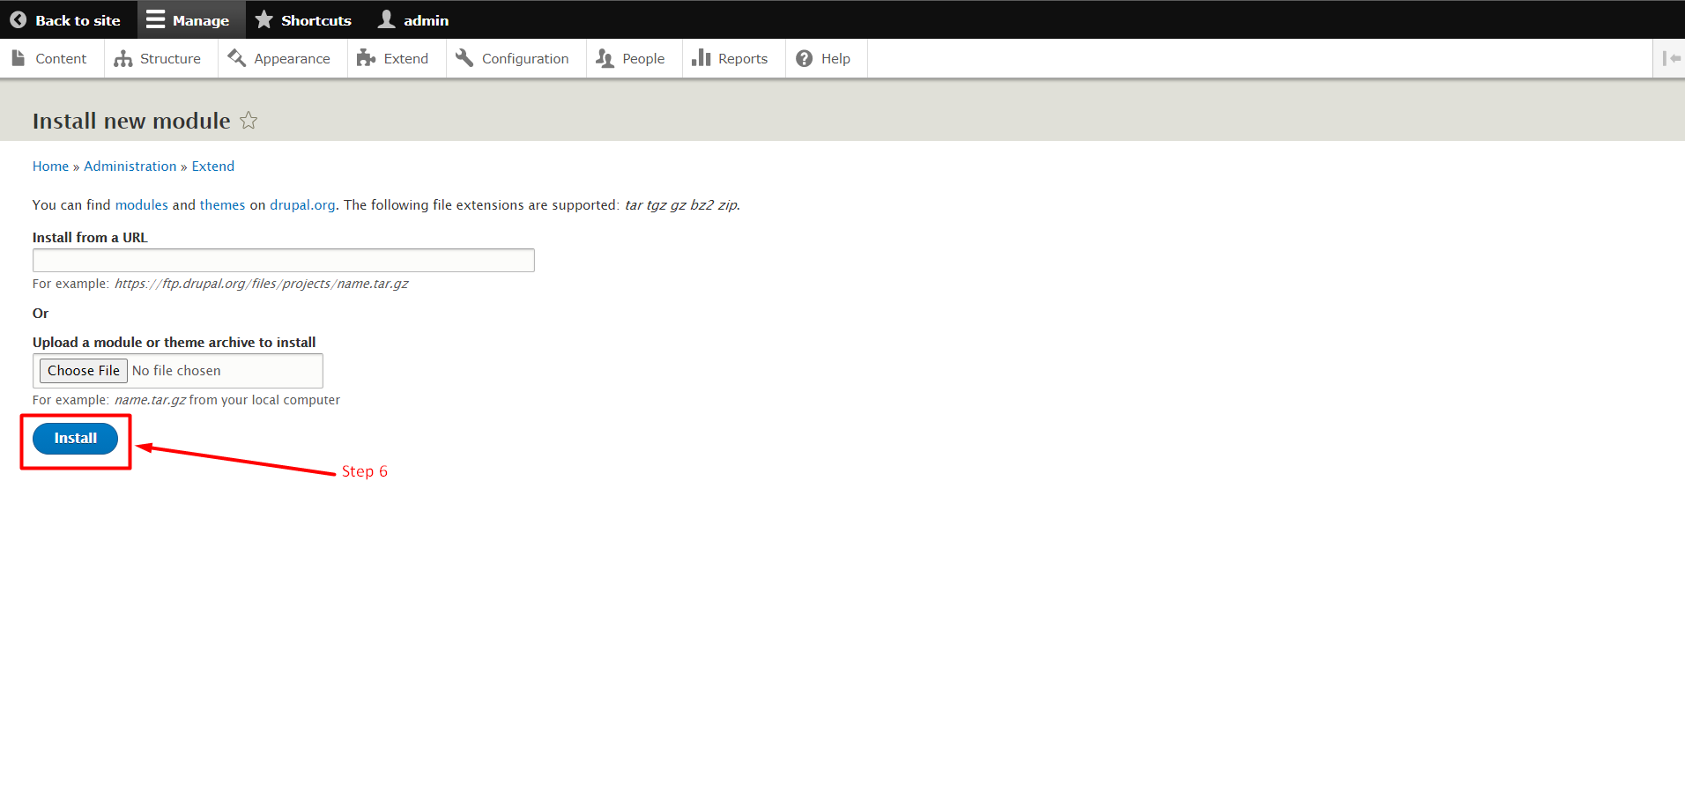
Task: Click the 'No file chosen' text
Action: coord(176,371)
